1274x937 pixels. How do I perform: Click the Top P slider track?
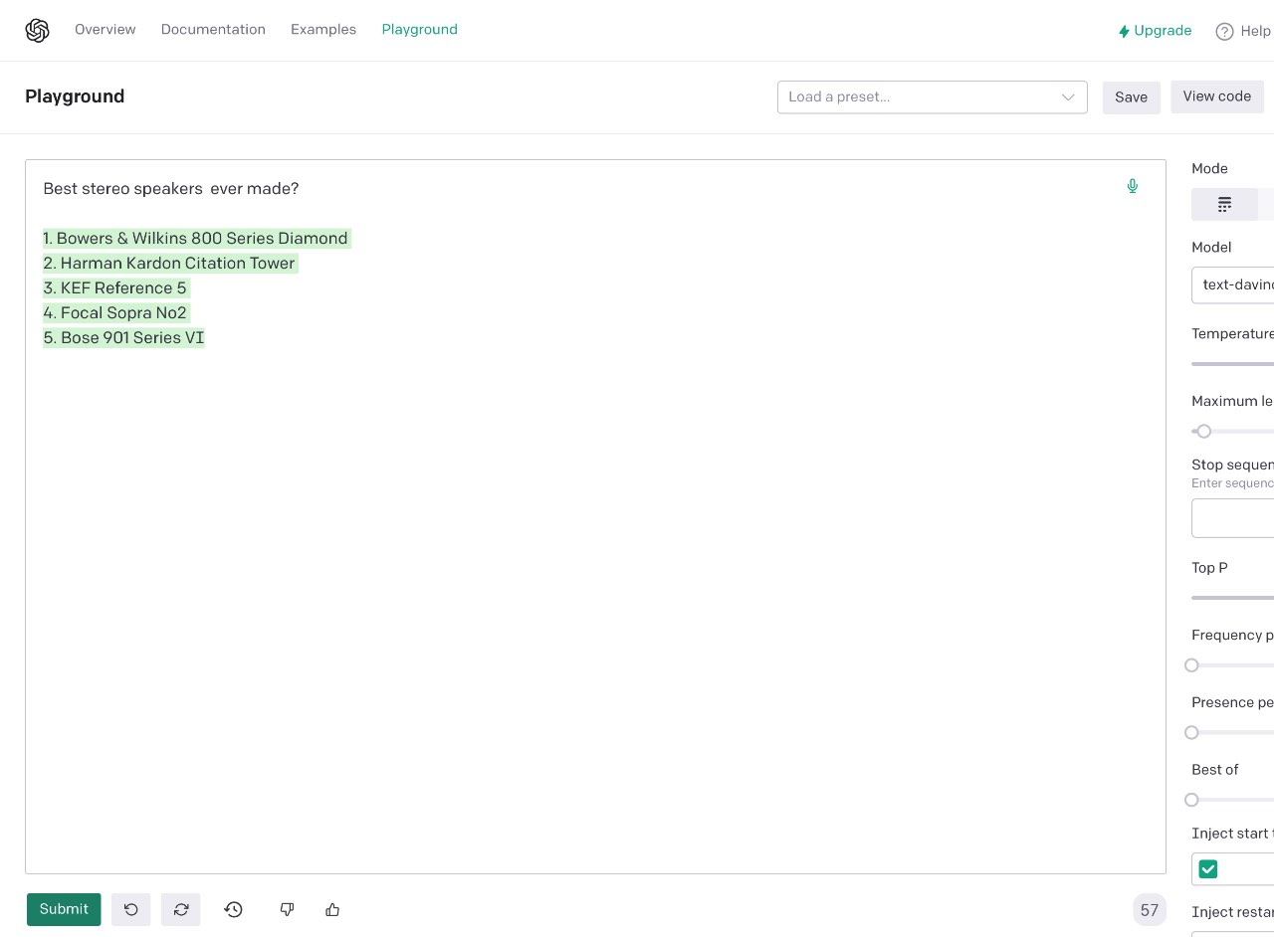coord(1232,598)
